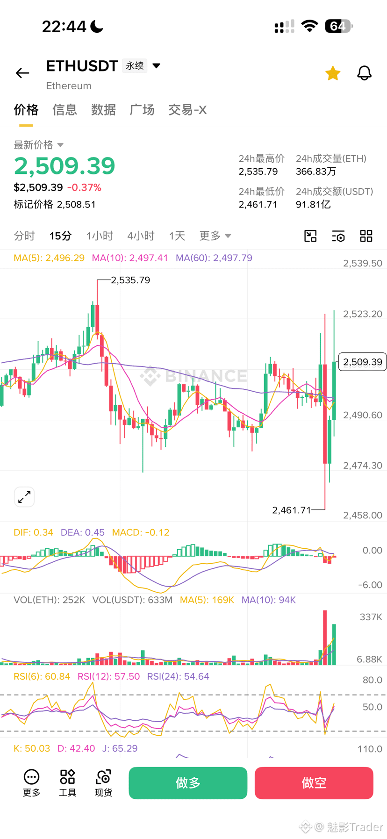Open the 工具 tools icon
387x839 pixels.
click(67, 783)
